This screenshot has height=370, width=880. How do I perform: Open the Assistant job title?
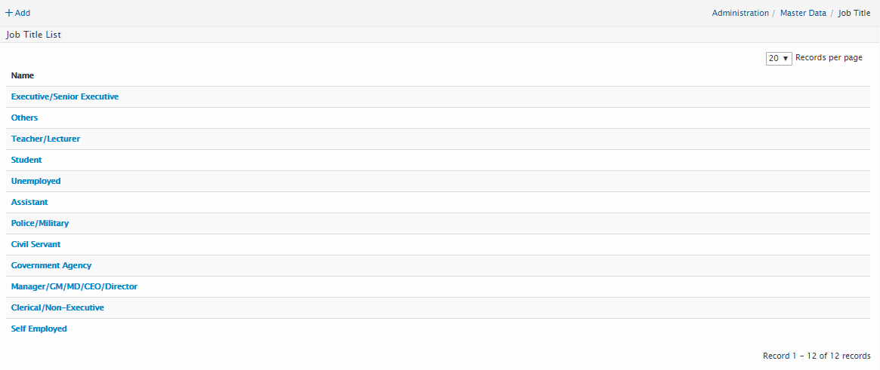(x=29, y=202)
